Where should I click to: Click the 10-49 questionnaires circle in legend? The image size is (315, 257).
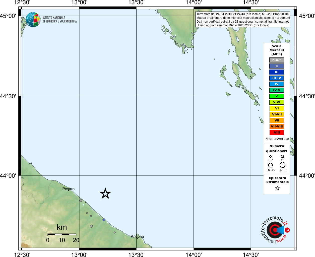(x=271, y=165)
